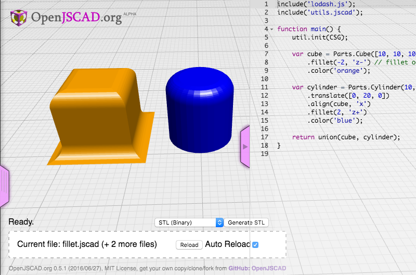Click the var cube = Parts.Cube line
The width and height of the screenshot is (416, 275).
[354, 54]
